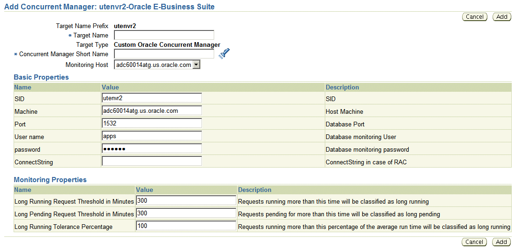Click the 'Custom Oracle Concurrent Manager' target type text

pos(167,44)
